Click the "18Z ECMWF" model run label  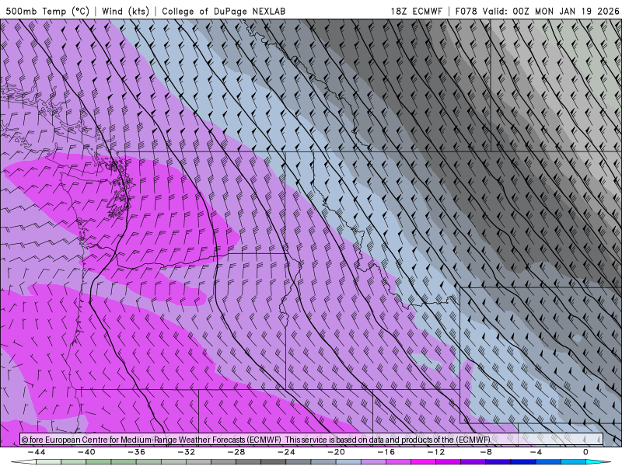pyautogui.click(x=416, y=11)
